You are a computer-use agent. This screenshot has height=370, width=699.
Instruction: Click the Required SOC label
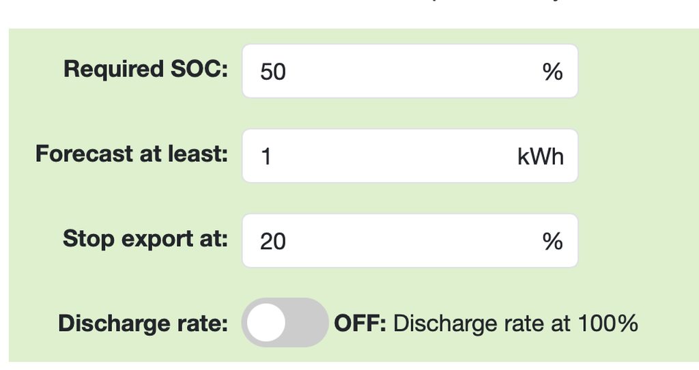pos(145,69)
